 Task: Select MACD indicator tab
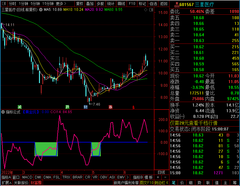[27, 177]
